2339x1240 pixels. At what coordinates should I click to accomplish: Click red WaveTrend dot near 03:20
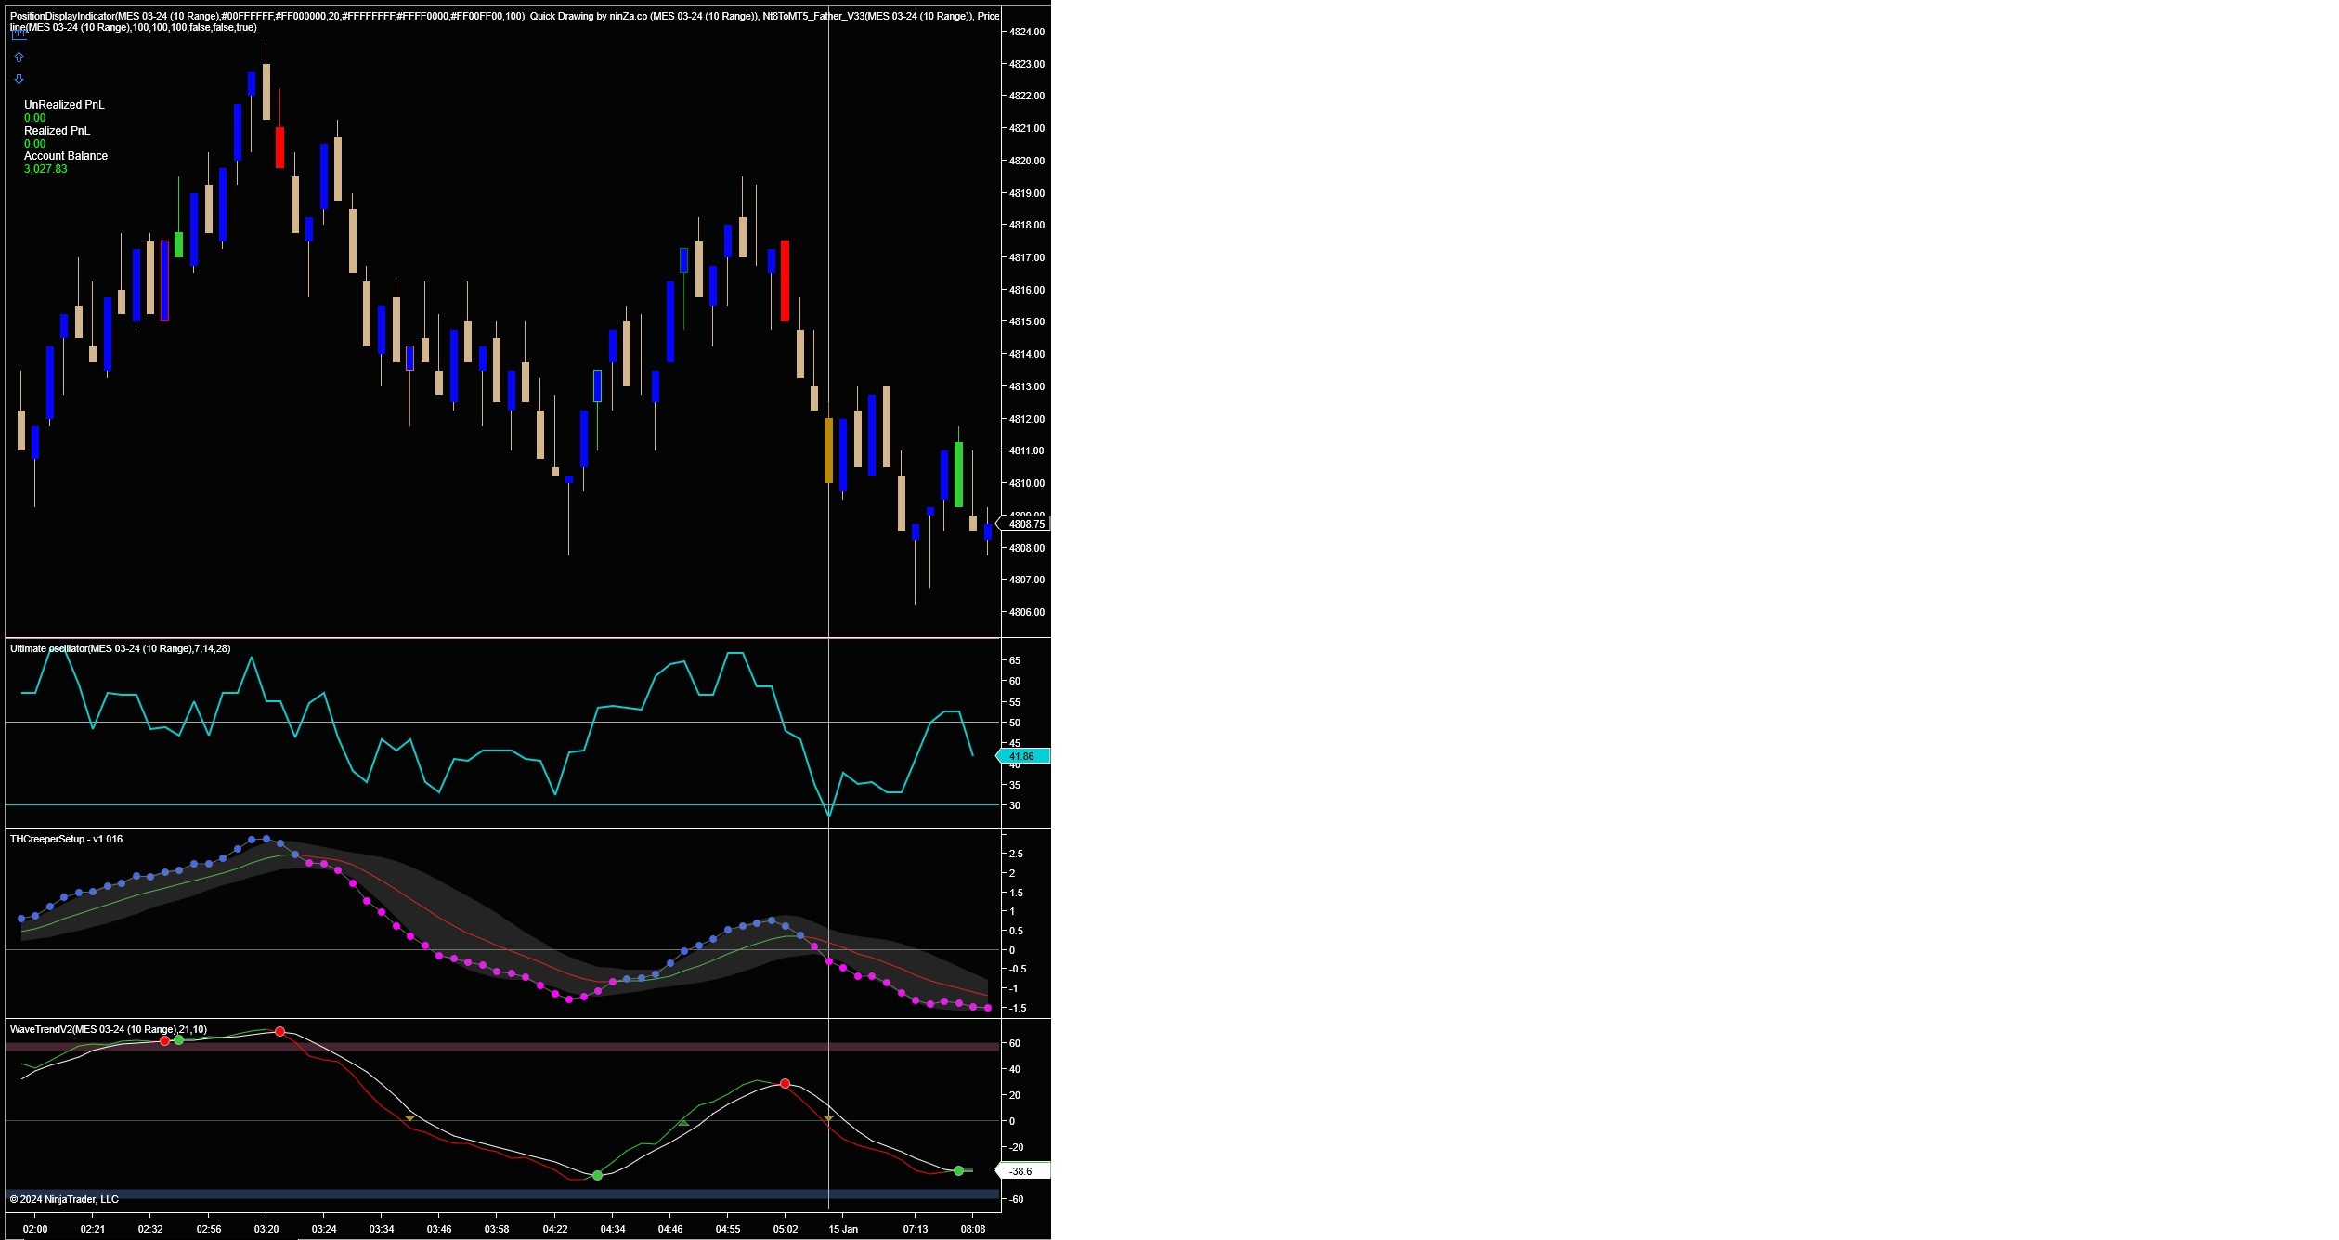point(279,1032)
